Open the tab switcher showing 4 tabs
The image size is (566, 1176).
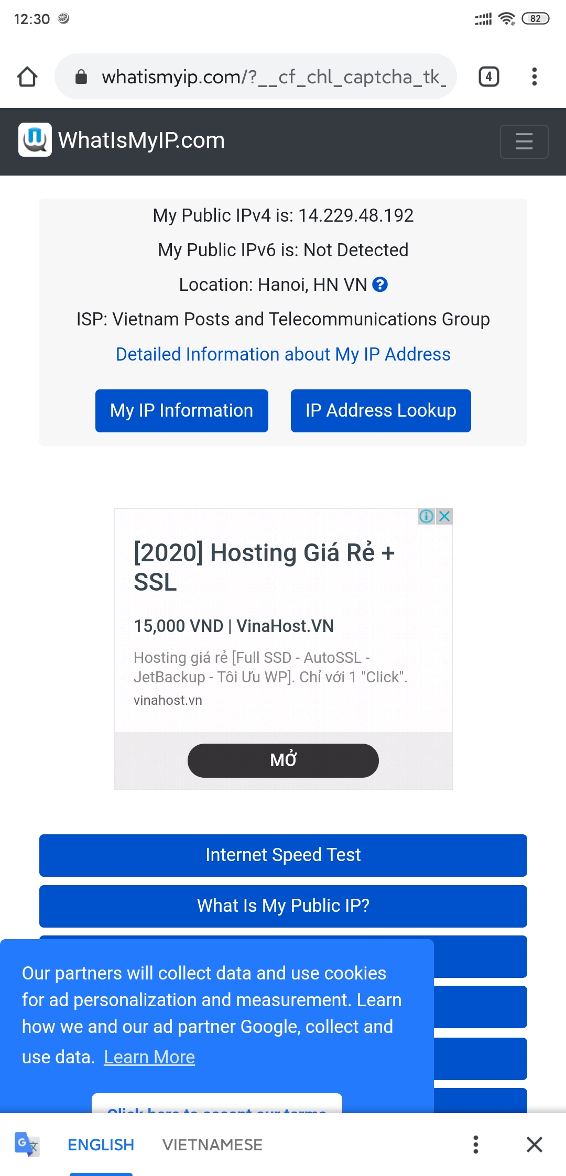[x=488, y=77]
